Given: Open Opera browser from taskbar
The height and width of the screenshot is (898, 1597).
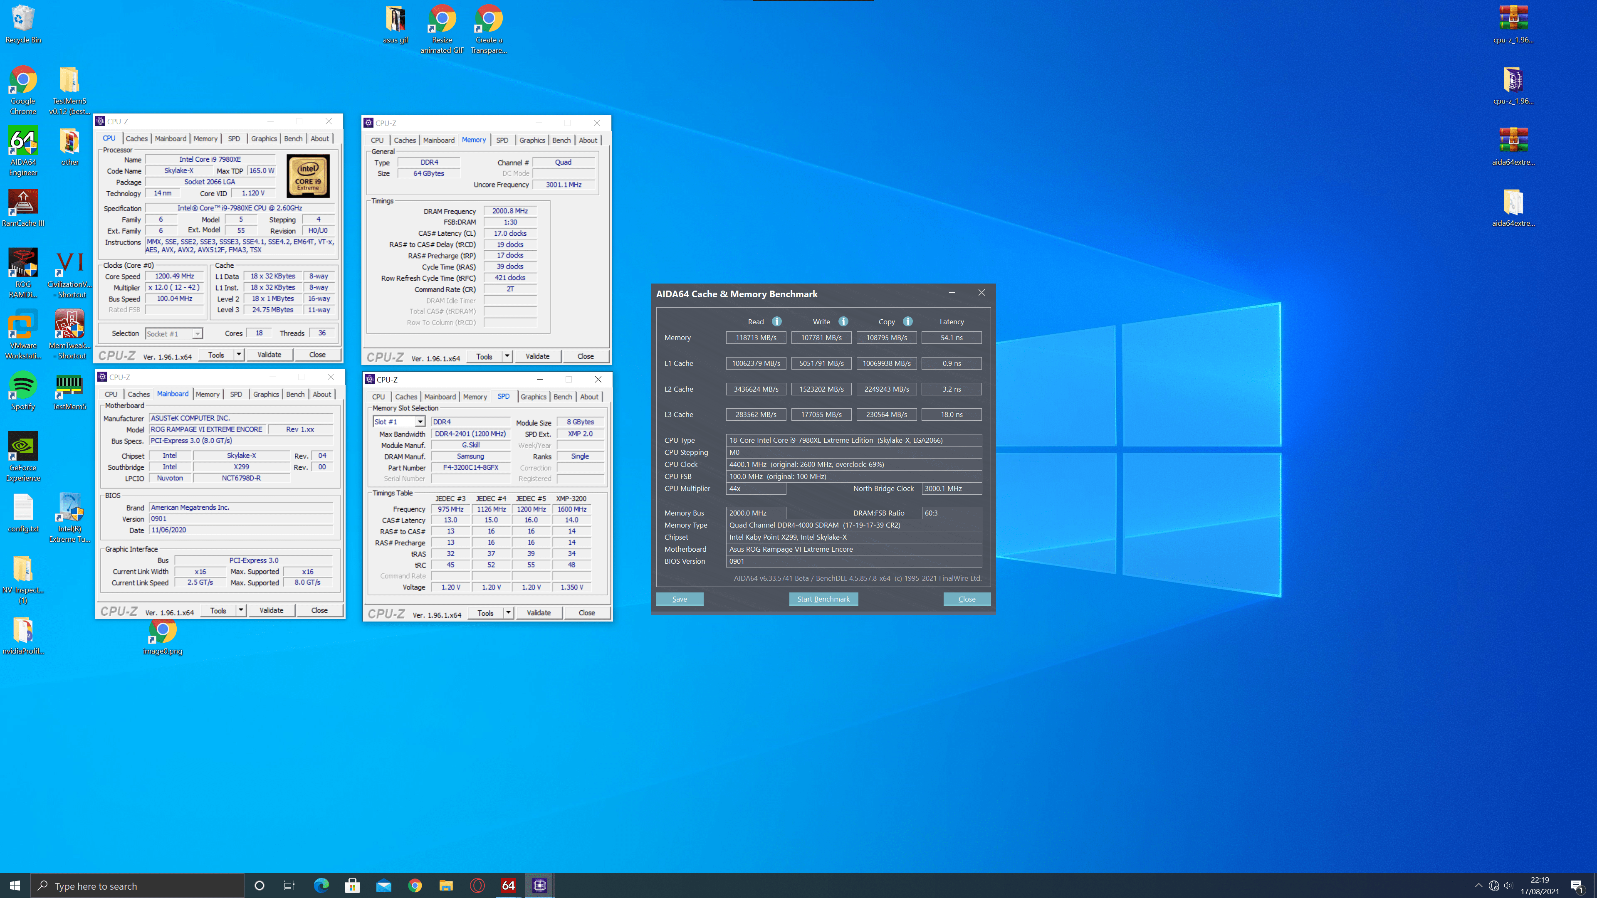Looking at the screenshot, I should (x=477, y=886).
